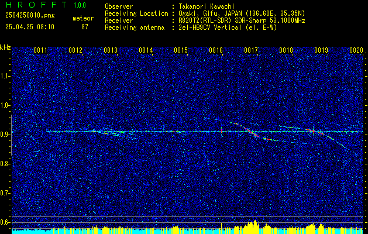Click the Receiver label
The image size is (368, 234).
(x=119, y=20)
